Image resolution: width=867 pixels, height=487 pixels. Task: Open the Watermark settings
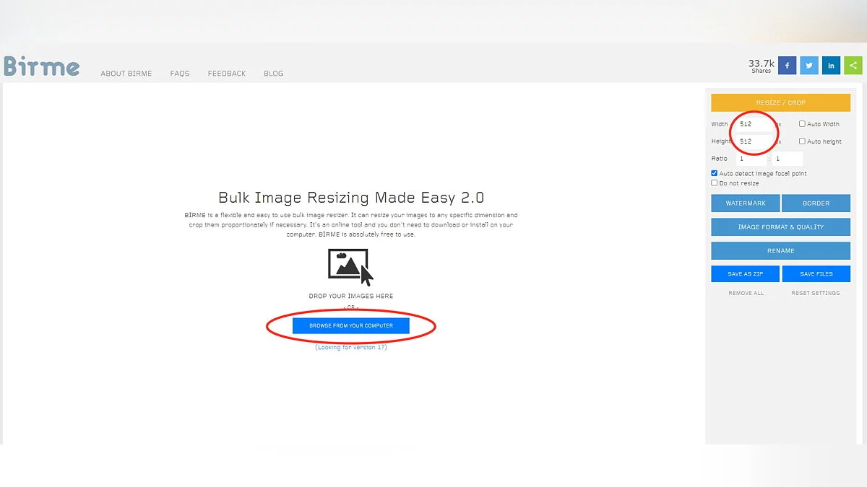(x=746, y=203)
